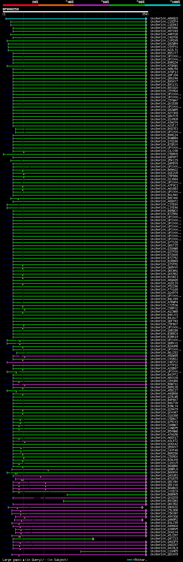The height and width of the screenshot is (562, 183).
Task: Open the UniRef100_O13864 entry
Action: pos(164,179)
